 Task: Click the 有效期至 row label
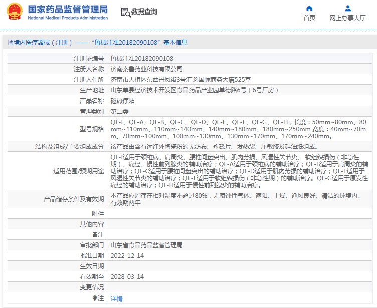click(x=92, y=277)
